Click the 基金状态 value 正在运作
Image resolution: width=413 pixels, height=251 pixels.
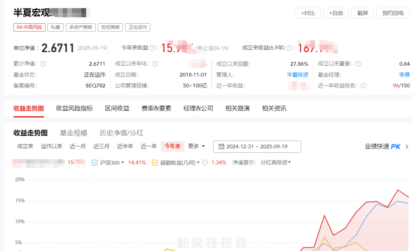(x=94, y=75)
